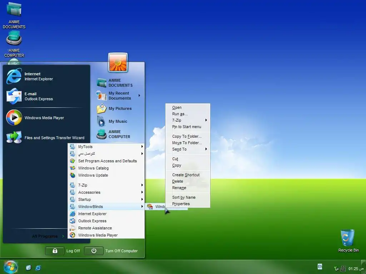Screen dimensions: 366x274
Task: Expand the 7-Zip programs folder
Action: 106,185
